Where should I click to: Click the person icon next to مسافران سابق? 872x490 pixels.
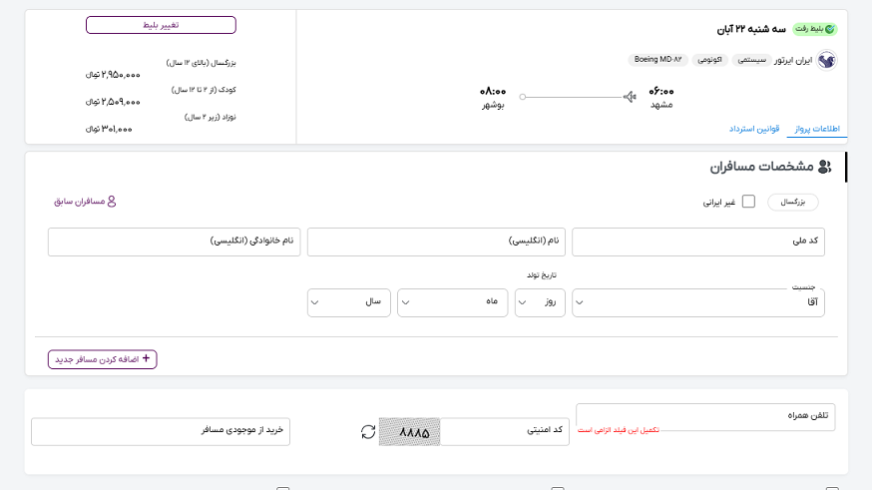[x=111, y=202]
